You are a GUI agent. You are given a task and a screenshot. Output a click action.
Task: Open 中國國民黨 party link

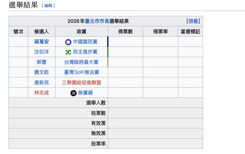[x=85, y=42]
